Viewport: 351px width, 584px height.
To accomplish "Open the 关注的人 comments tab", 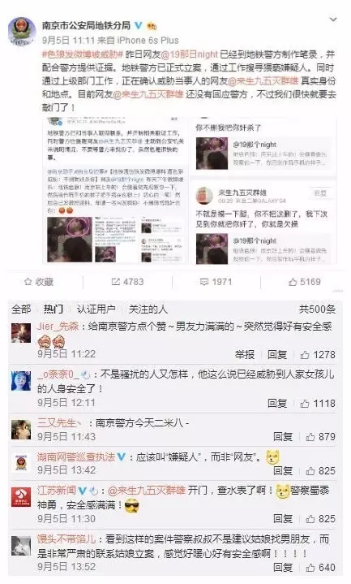I will pos(148,309).
